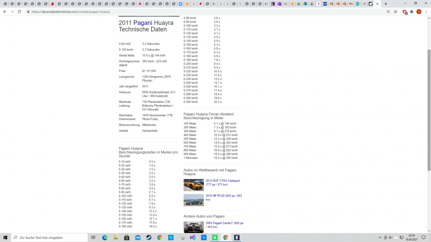This screenshot has height=242, width=431.
Task: Click the taskbar search box
Action: click(50, 238)
